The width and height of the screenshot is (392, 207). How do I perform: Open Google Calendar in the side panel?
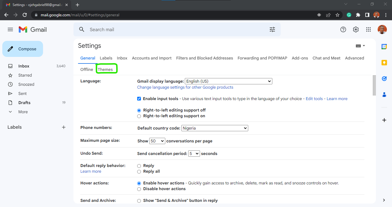click(x=384, y=46)
